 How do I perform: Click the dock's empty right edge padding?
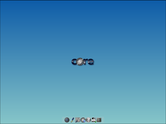click(x=103, y=120)
